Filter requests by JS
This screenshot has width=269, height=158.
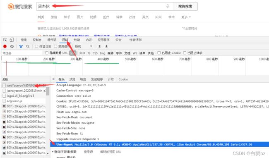click(x=89, y=53)
